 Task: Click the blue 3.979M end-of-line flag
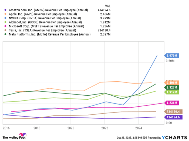(x=171, y=56)
